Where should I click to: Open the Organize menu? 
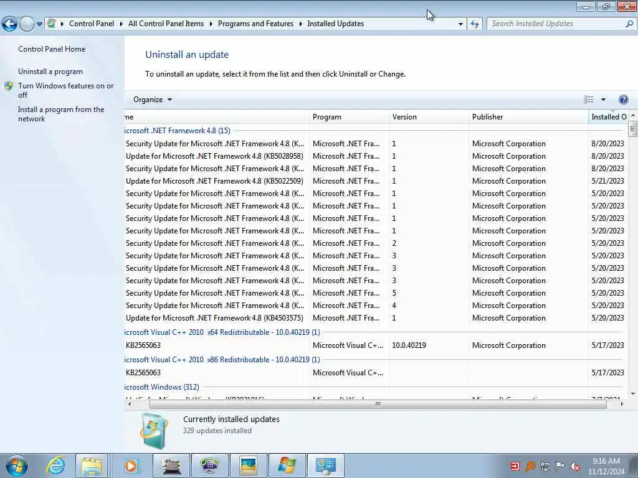pos(153,100)
